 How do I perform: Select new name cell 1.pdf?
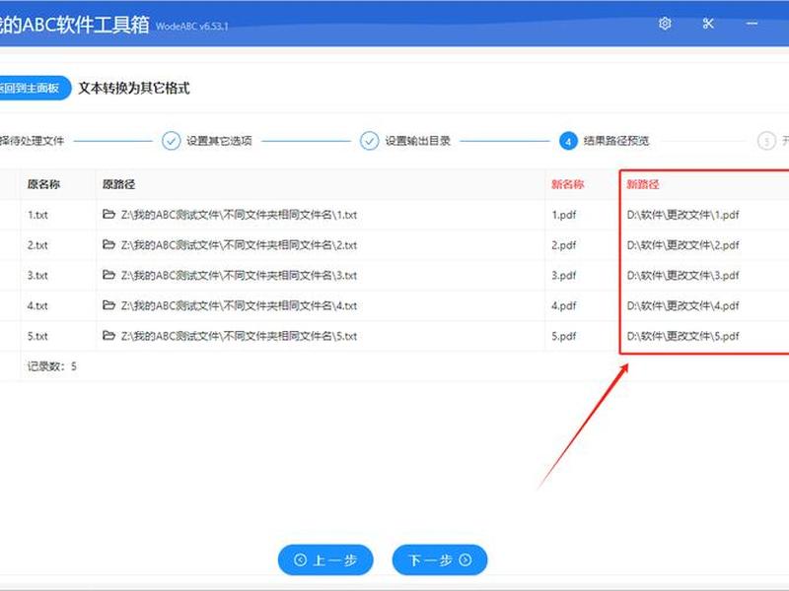[x=564, y=215]
